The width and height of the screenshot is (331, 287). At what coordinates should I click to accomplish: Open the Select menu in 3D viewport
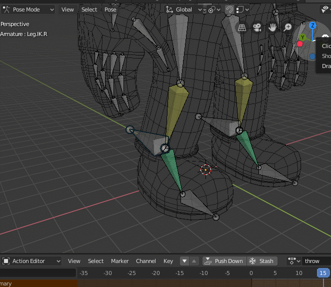(89, 9)
